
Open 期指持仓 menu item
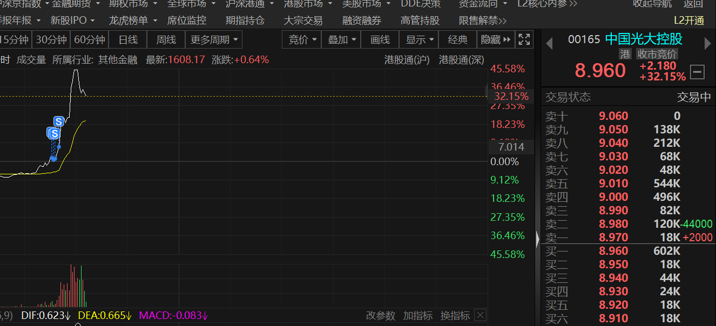click(245, 21)
